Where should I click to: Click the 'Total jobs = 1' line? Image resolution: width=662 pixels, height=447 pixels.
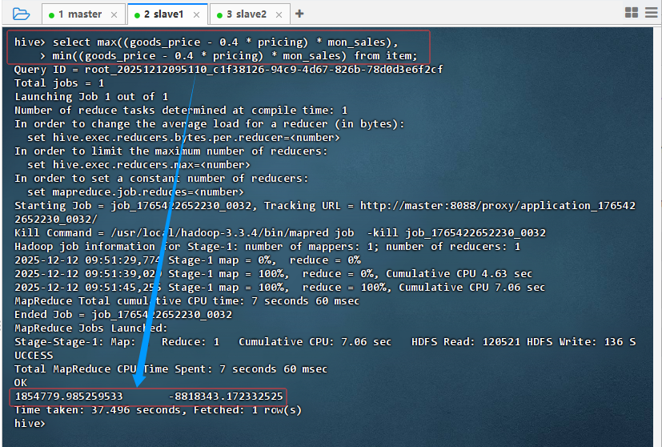click(59, 83)
